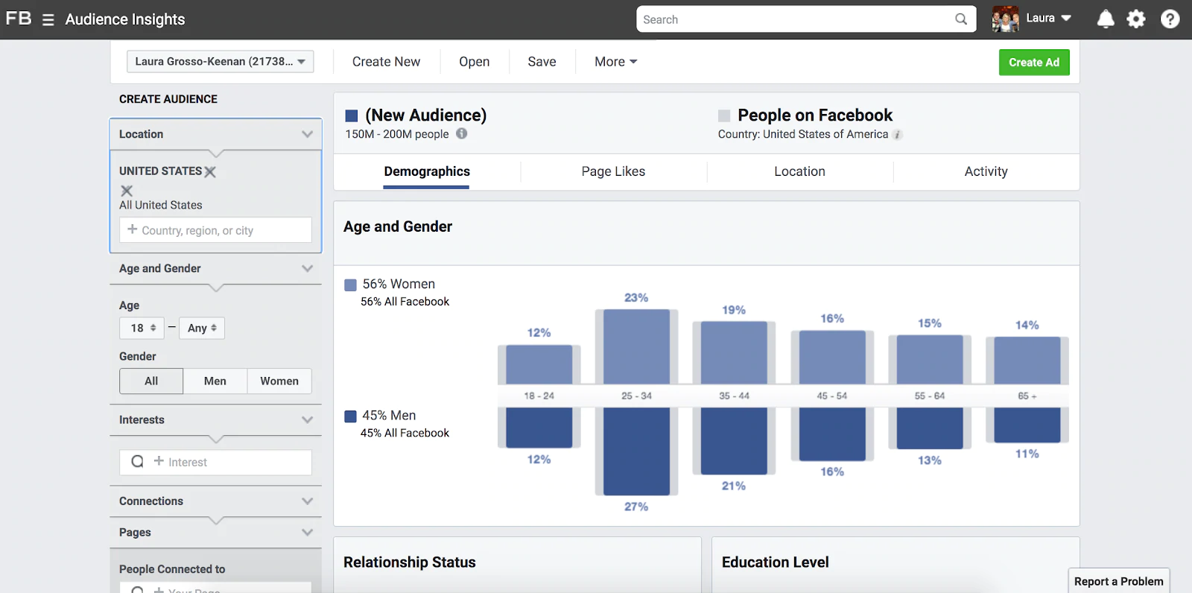Switch to Activity tab

986,172
